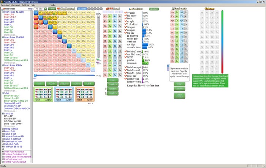
Task: Click the Clear all fields button
Action: click(179, 96)
